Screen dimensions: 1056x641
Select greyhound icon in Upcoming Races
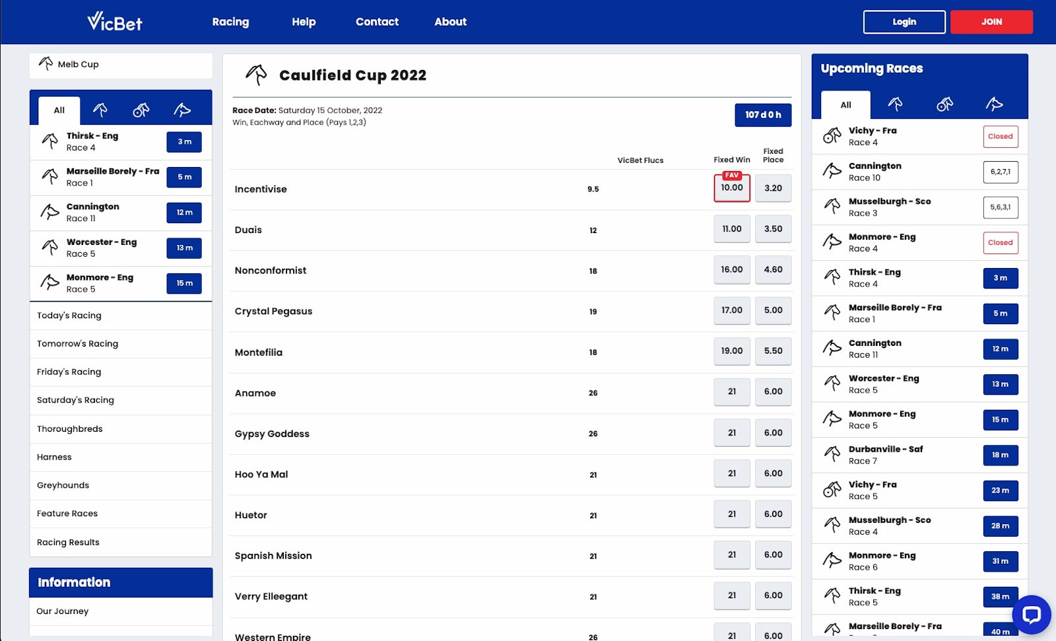994,104
